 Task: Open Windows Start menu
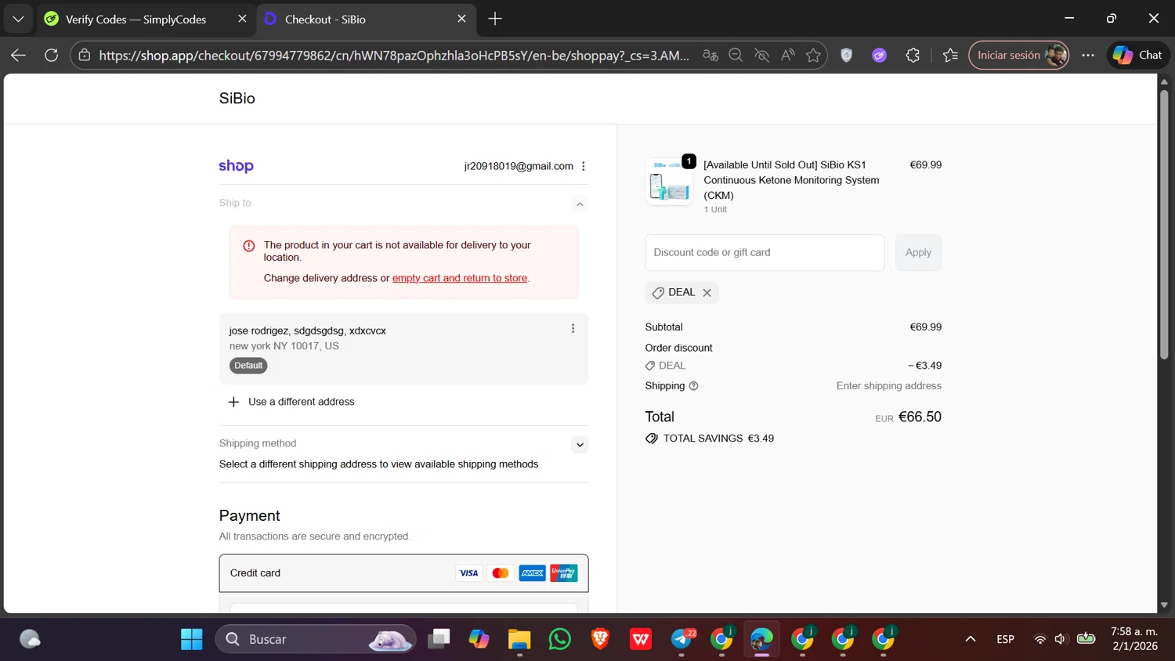[192, 639]
